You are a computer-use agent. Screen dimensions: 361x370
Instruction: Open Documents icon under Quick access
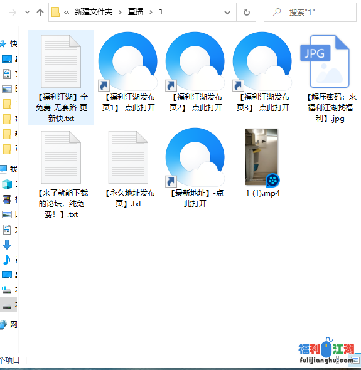[7, 74]
